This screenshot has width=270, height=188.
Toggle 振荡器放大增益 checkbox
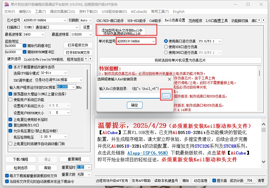click(x=10, y=94)
